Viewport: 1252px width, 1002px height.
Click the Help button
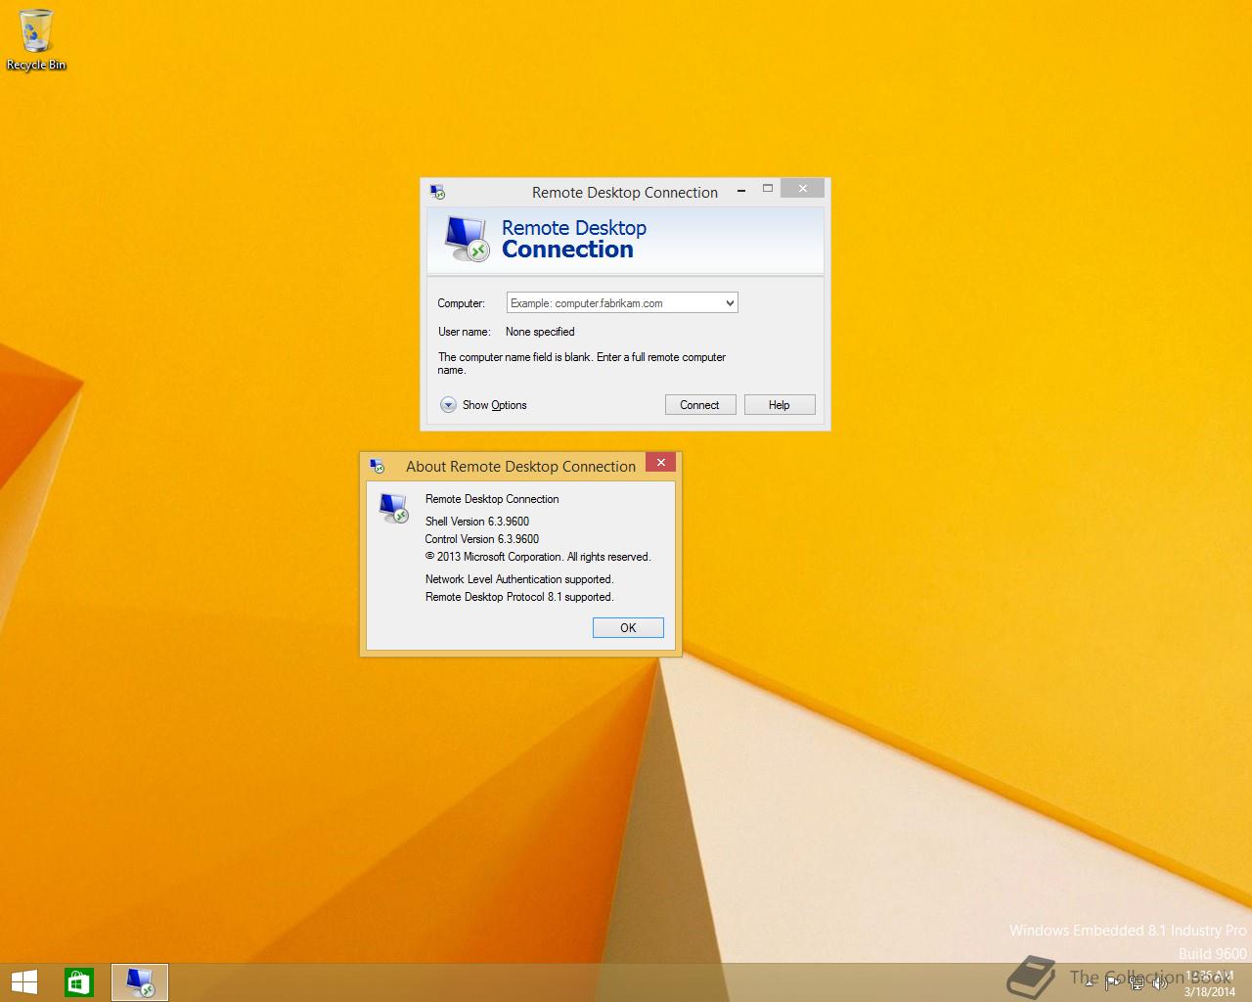[x=780, y=405]
